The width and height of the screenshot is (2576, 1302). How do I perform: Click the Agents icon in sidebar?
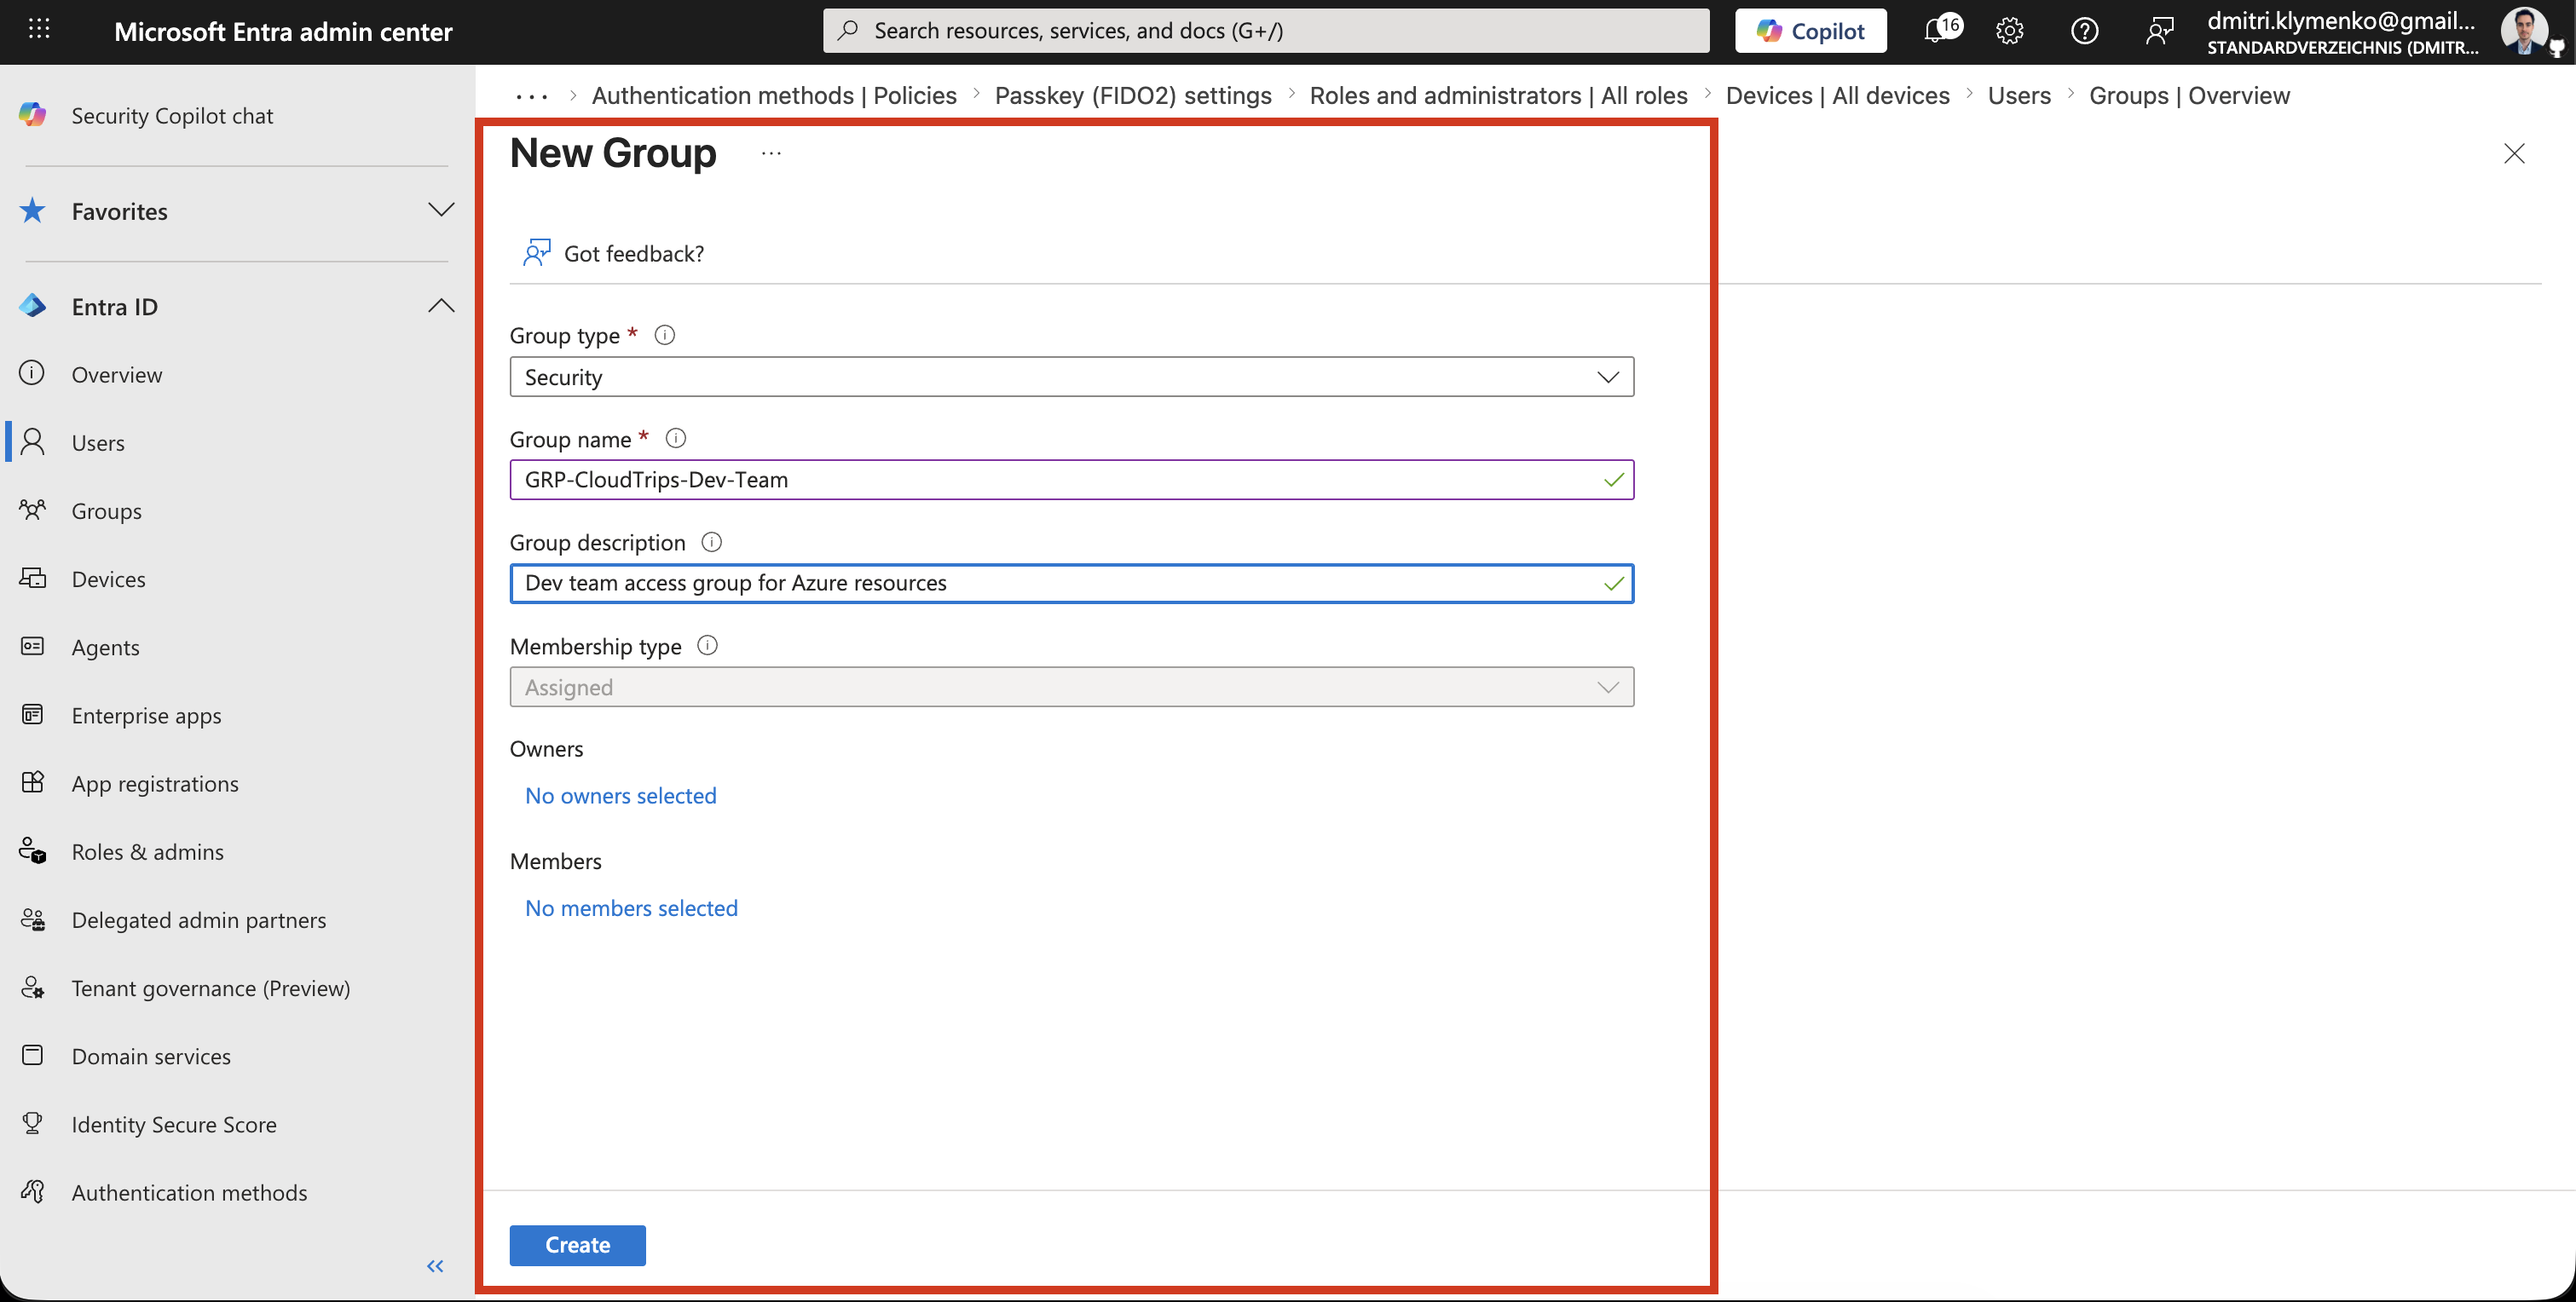click(x=32, y=646)
